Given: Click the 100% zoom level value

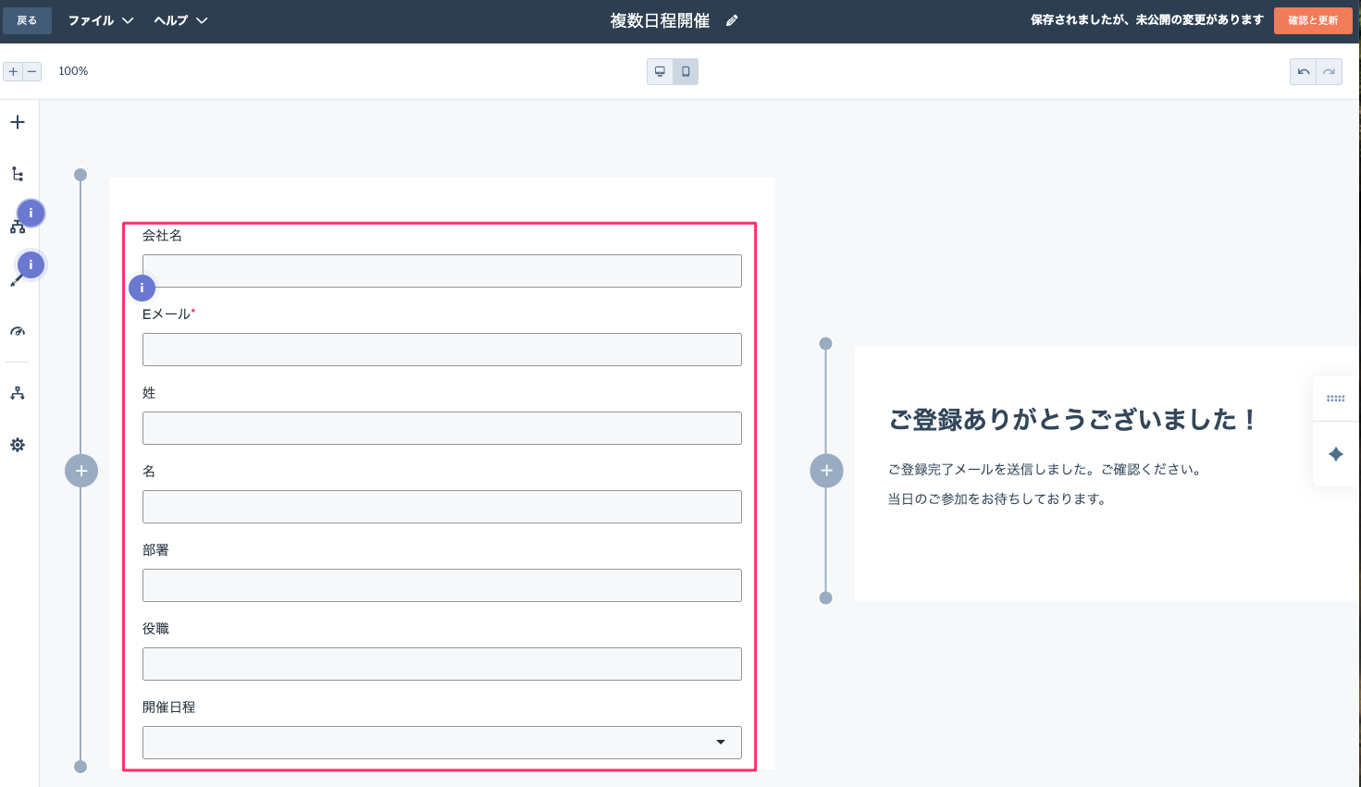Looking at the screenshot, I should (x=73, y=71).
